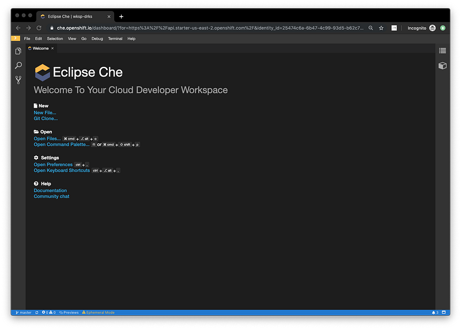Open the workspace cube icon on right
The image size is (461, 329).
coord(442,66)
